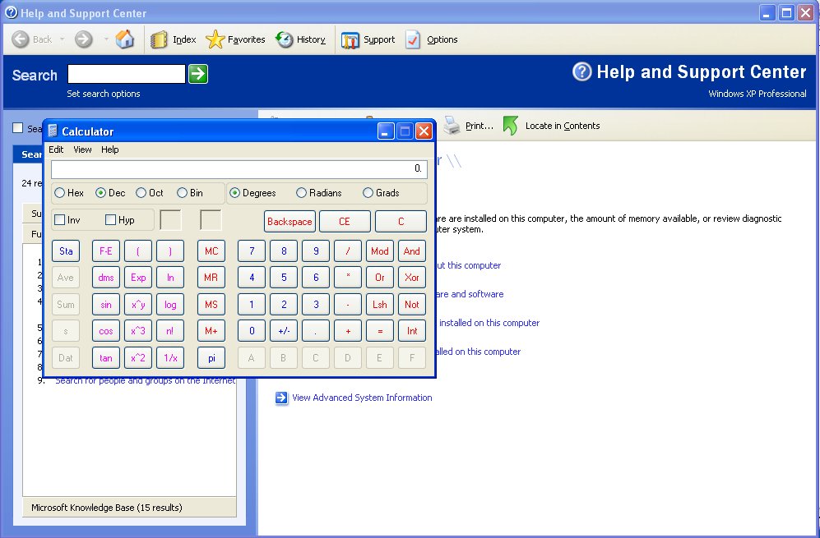Click the M+ memory add button
Viewport: 820px width, 538px height.
(x=211, y=331)
